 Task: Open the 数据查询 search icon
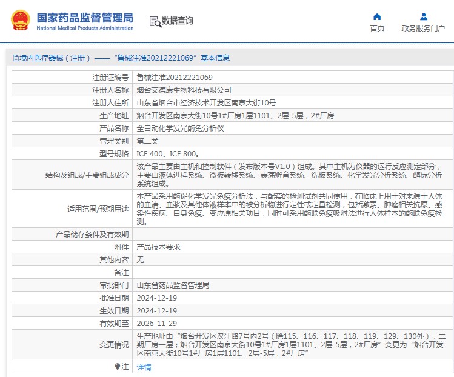[x=155, y=21]
